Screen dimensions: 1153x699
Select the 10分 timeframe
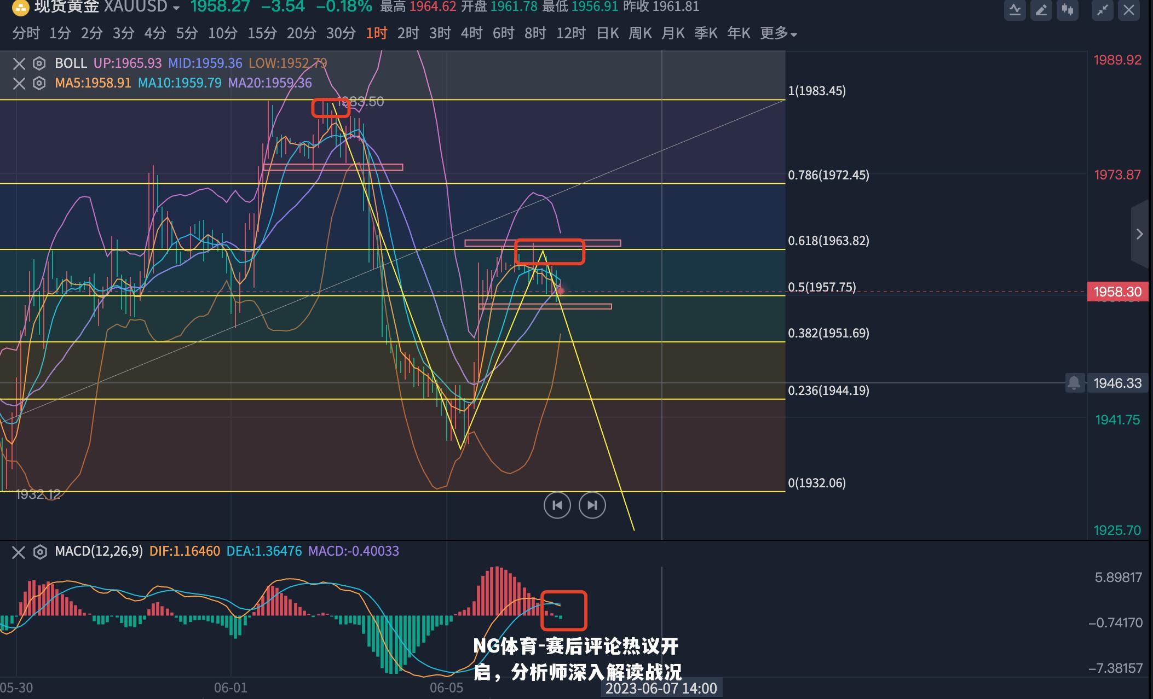pyautogui.click(x=223, y=33)
